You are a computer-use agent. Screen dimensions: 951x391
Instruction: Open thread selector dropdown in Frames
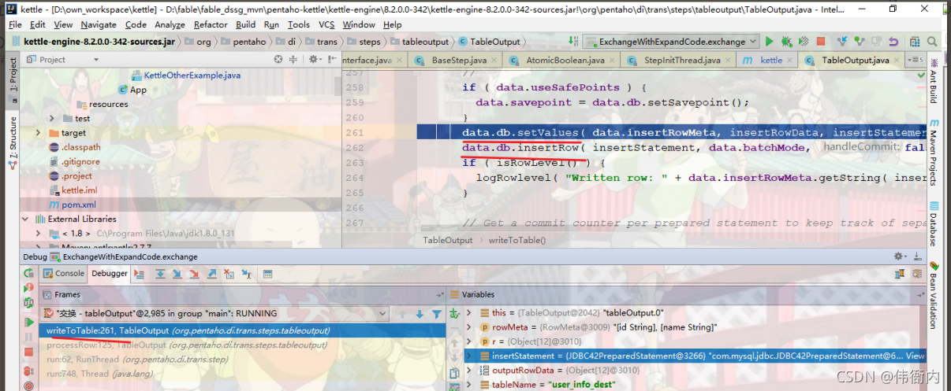[x=383, y=314]
